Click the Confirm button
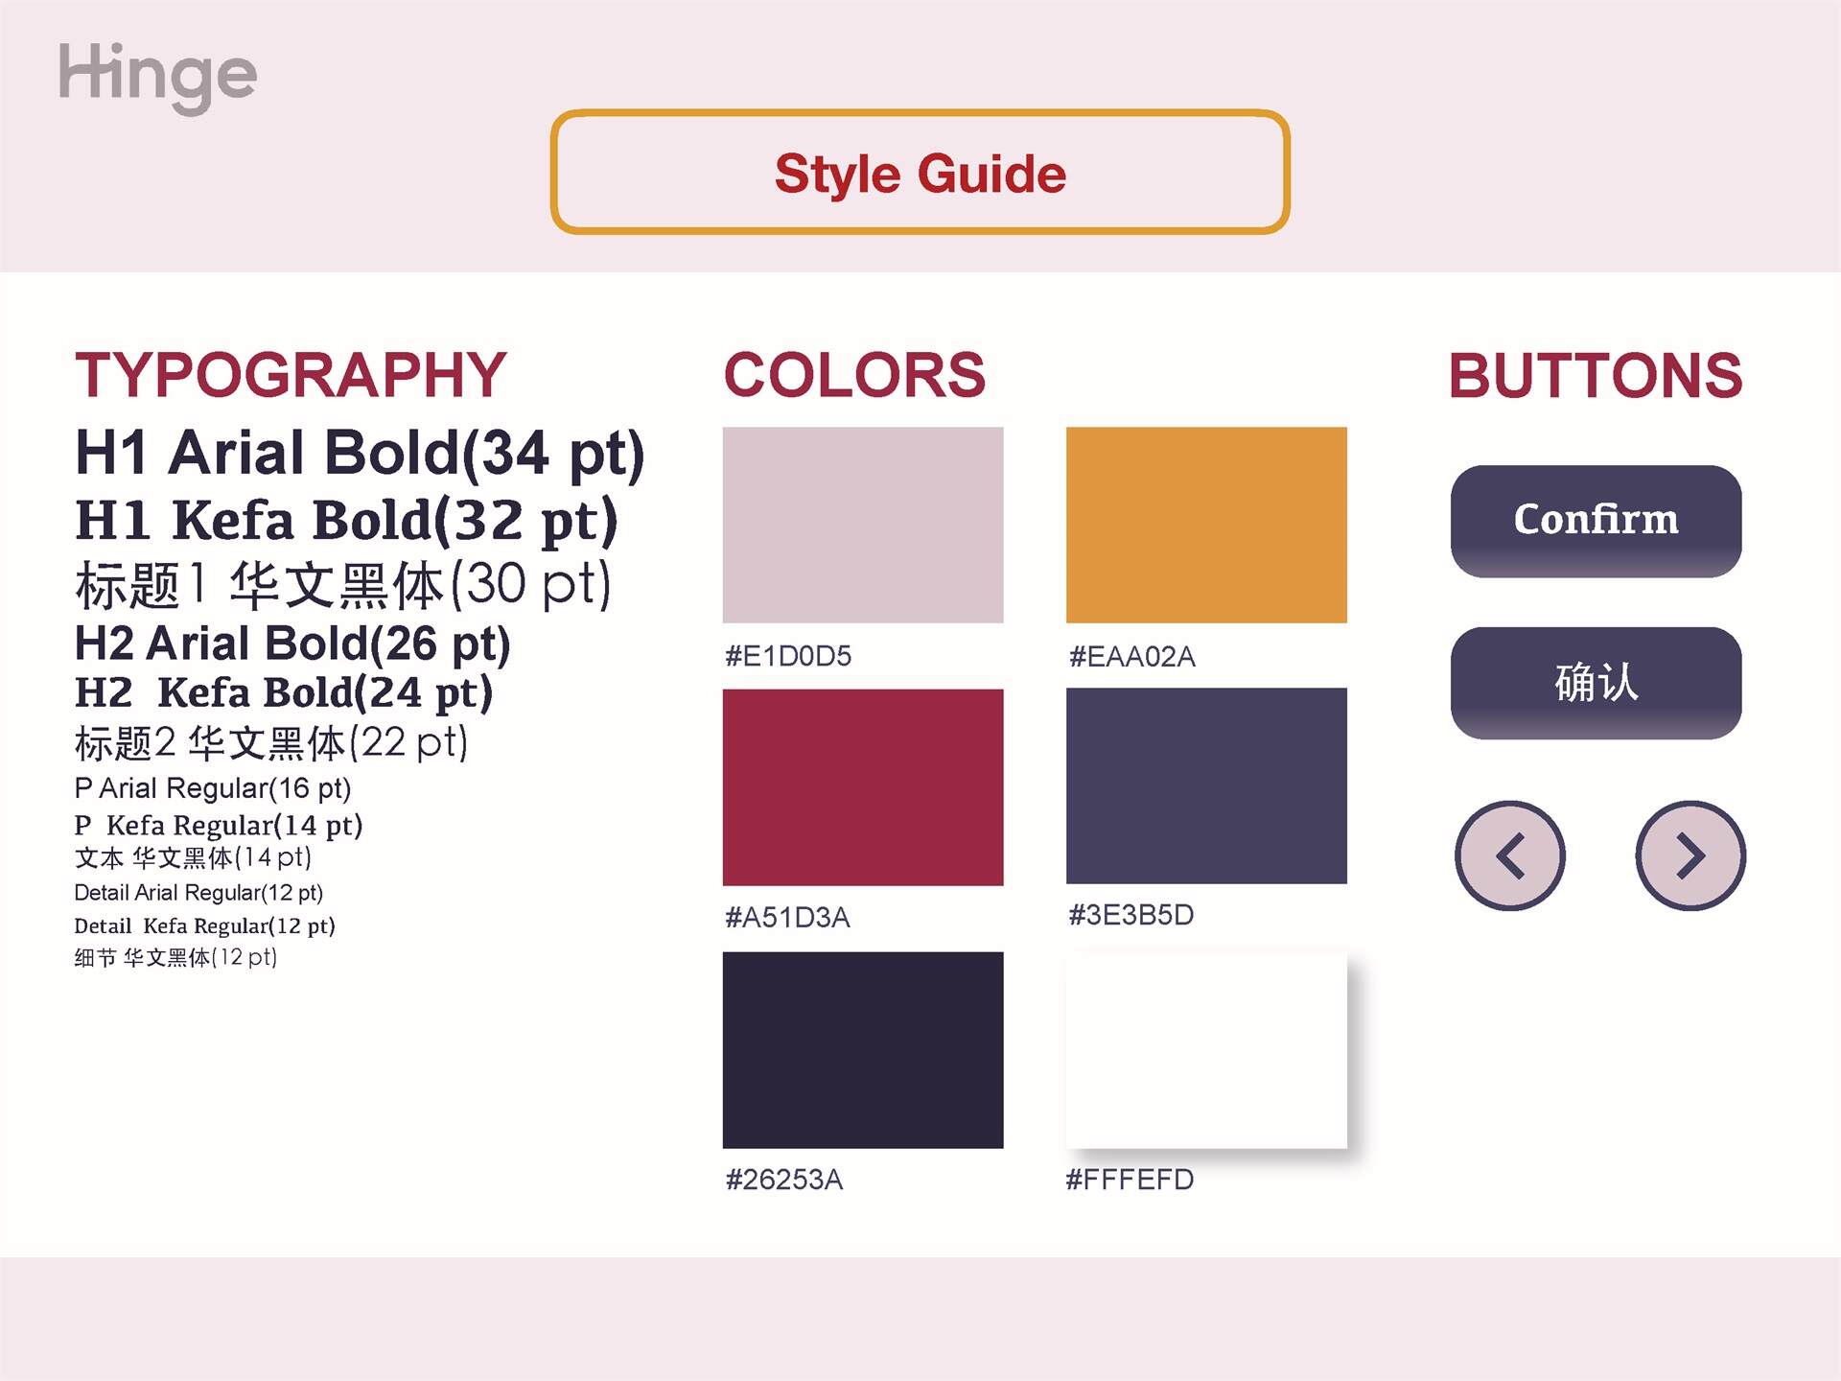This screenshot has width=1841, height=1381. tap(1596, 521)
